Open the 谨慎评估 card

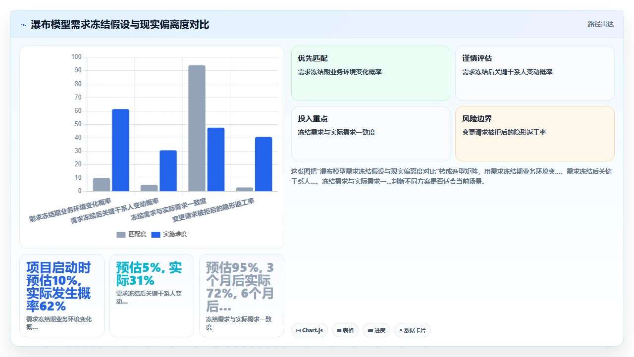(535, 73)
